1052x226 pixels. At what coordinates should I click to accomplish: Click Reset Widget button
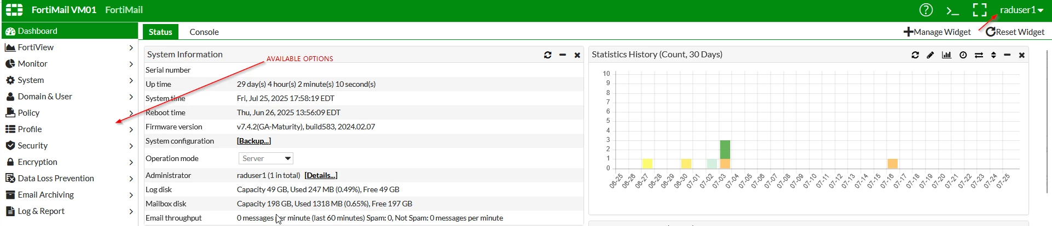(x=1015, y=32)
